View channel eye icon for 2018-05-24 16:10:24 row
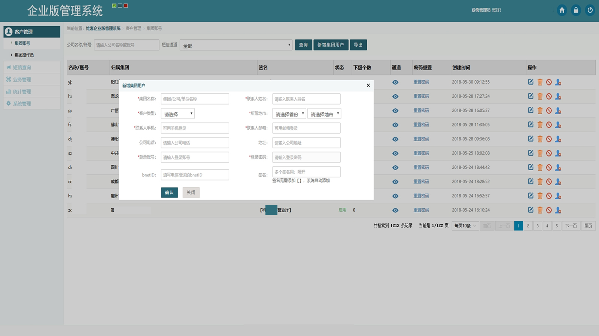599x336 pixels. pos(395,210)
